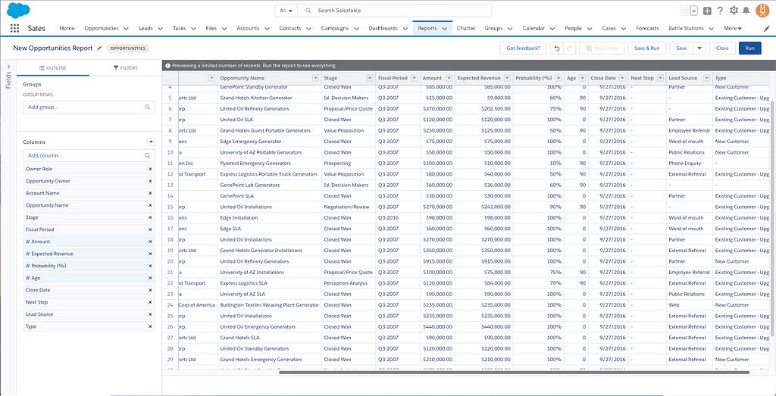Click the Undo arrow button
This screenshot has height=396, width=776.
click(556, 48)
